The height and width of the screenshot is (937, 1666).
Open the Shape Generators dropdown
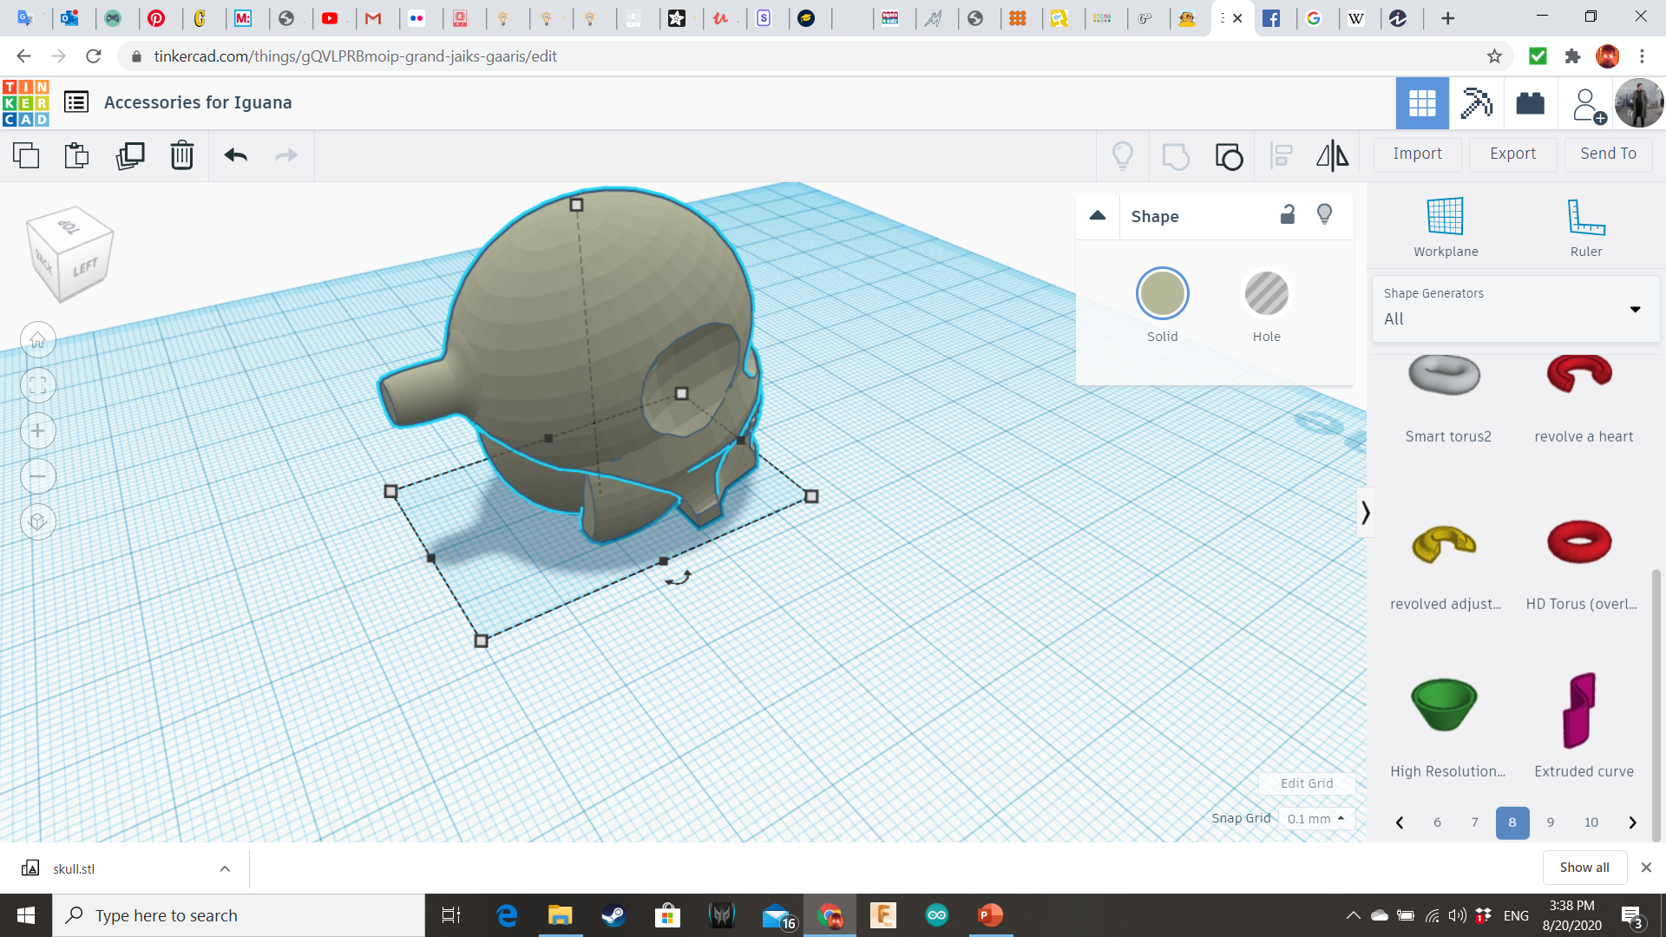1514,308
